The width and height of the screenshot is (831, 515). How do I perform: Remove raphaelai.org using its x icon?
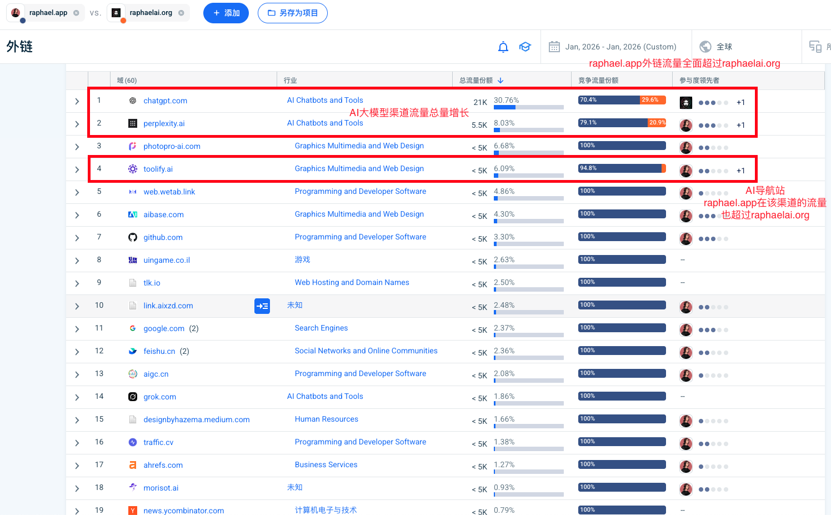click(181, 13)
